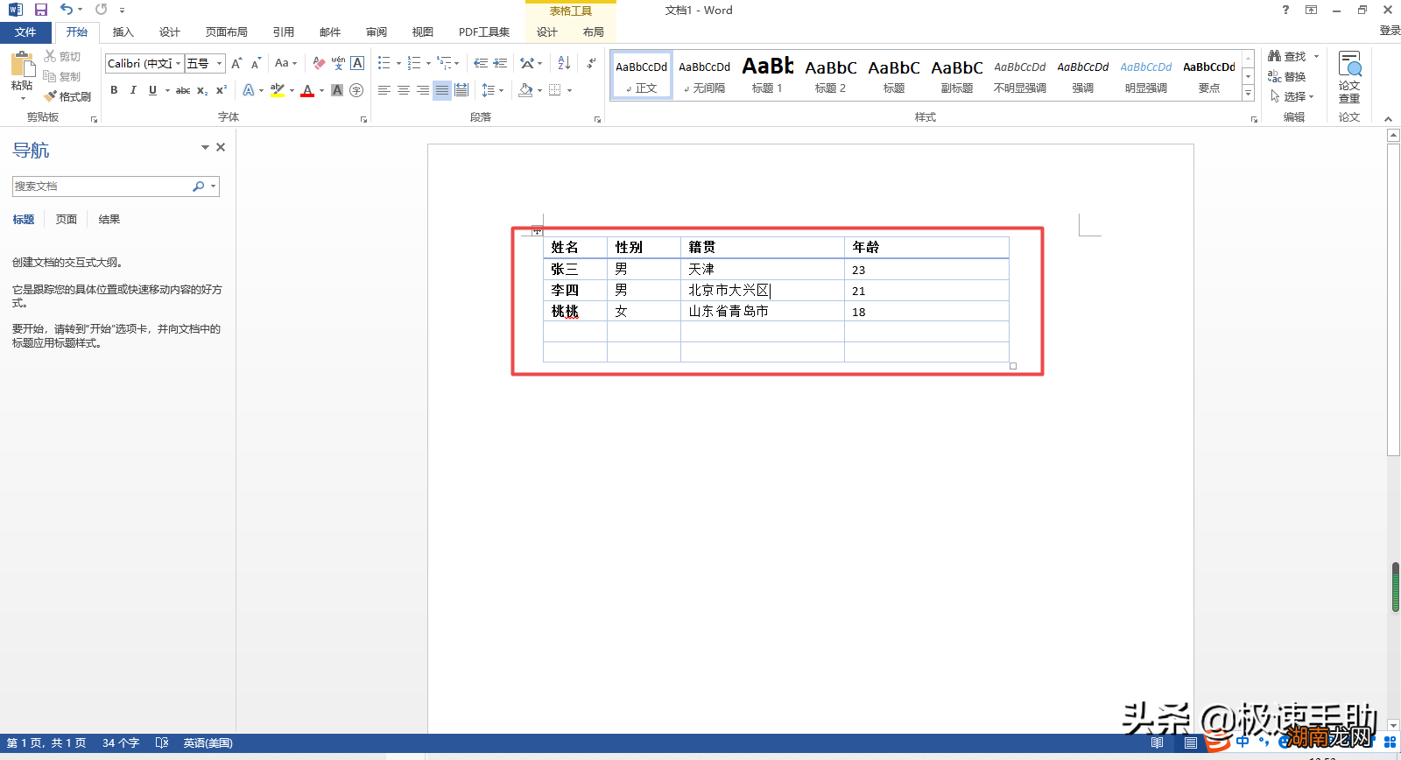Screen dimensions: 1401x760
Task: Click the Grow Font icon
Action: coord(236,64)
